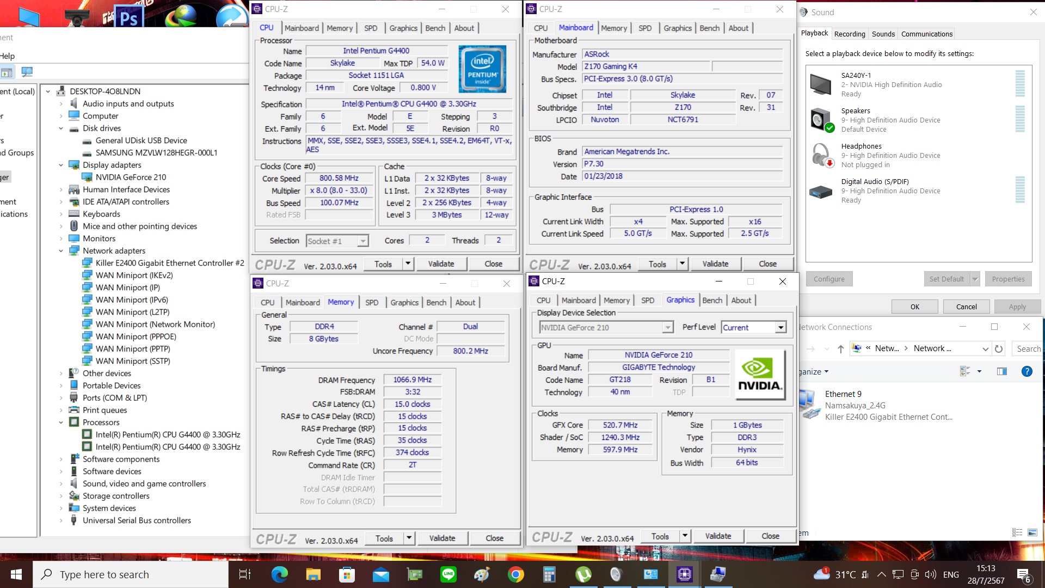
Task: Click the Windows Start button
Action: coord(16,574)
